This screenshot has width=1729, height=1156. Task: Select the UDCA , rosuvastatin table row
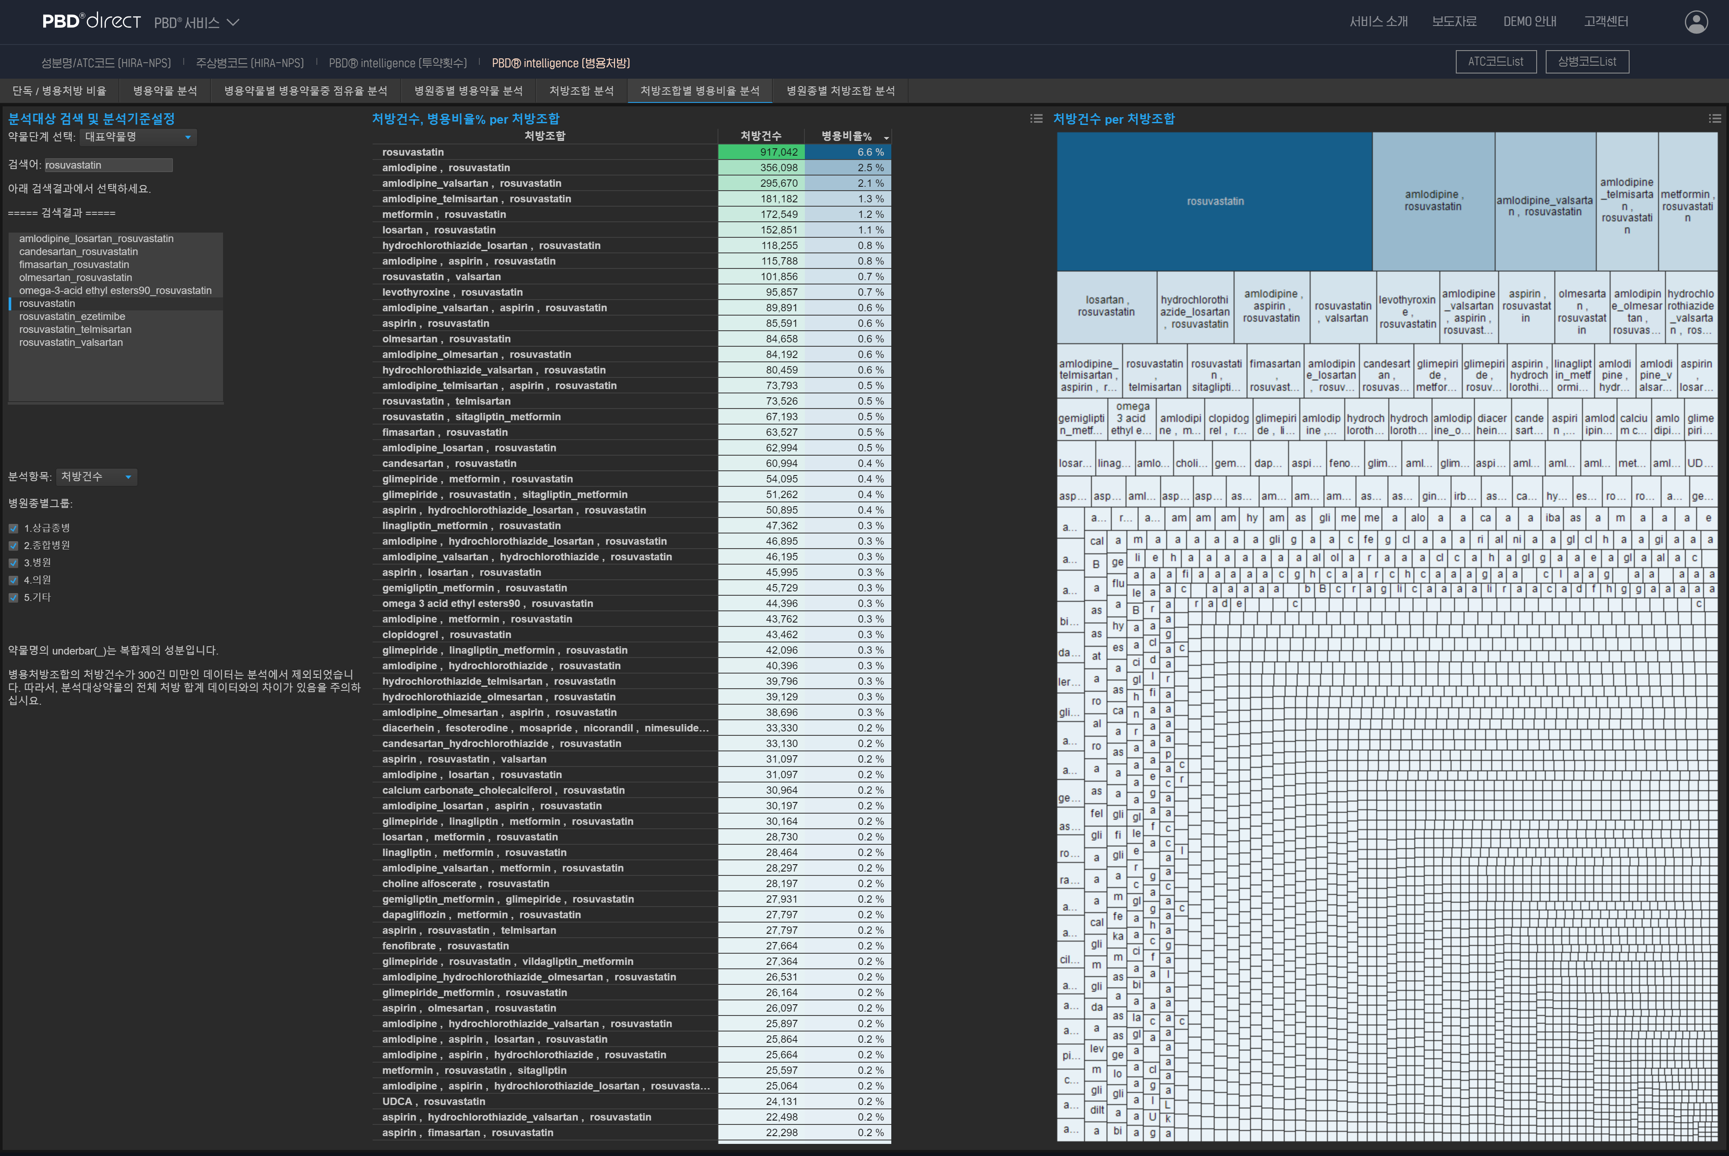pos(632,1102)
